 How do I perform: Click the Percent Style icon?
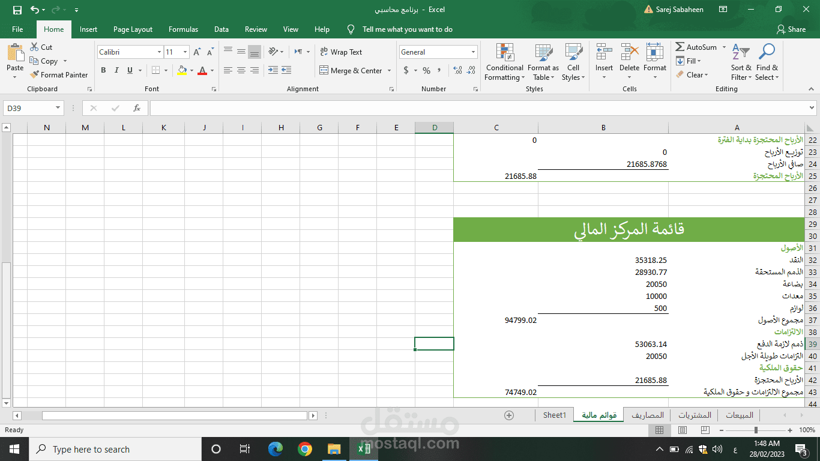click(x=426, y=70)
